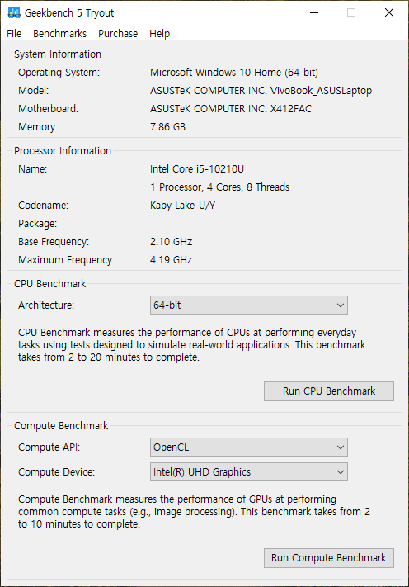Click the processor name 'Intel Core i5-10210U'

197,169
